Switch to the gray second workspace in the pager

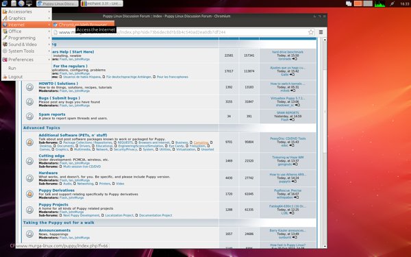coord(368,3)
